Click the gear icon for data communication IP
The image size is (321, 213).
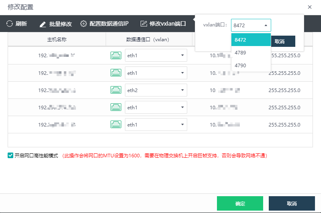(x=84, y=24)
